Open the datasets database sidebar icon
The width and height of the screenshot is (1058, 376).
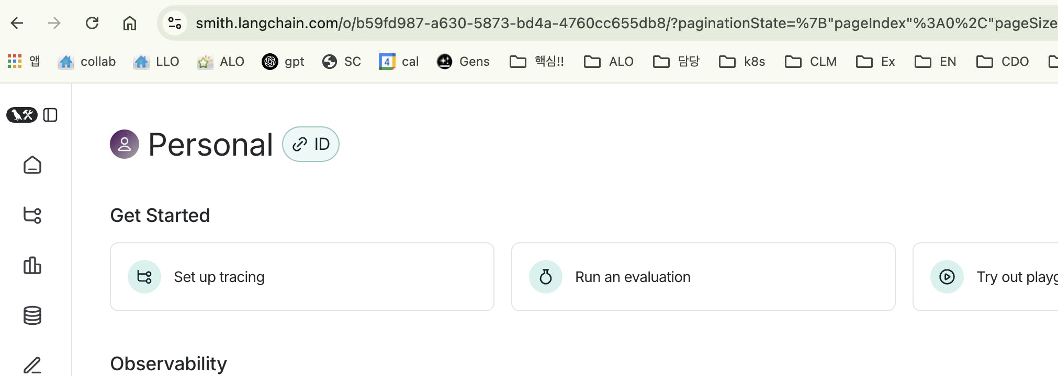tap(32, 315)
